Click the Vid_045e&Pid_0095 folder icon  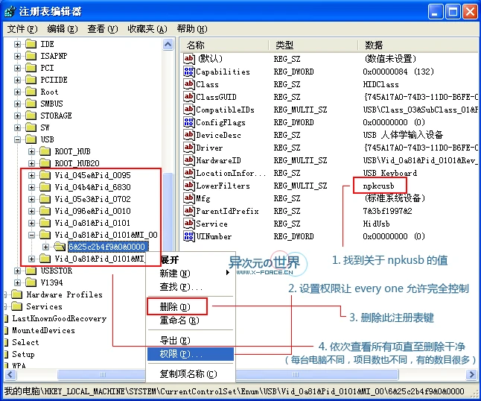click(45, 175)
